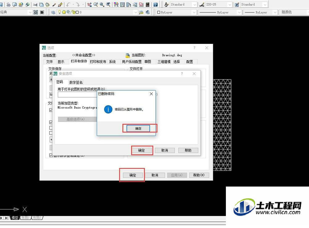Click the My Workspace icon
This screenshot has width=309, height=228.
click(42, 12)
